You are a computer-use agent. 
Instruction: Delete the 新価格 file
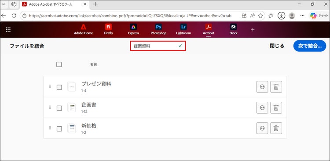(276, 128)
